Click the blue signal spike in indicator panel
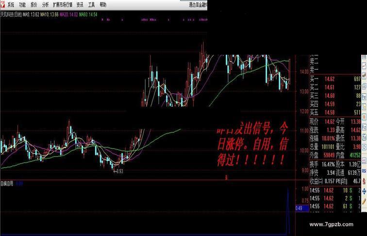The image size is (367, 236). point(288,211)
